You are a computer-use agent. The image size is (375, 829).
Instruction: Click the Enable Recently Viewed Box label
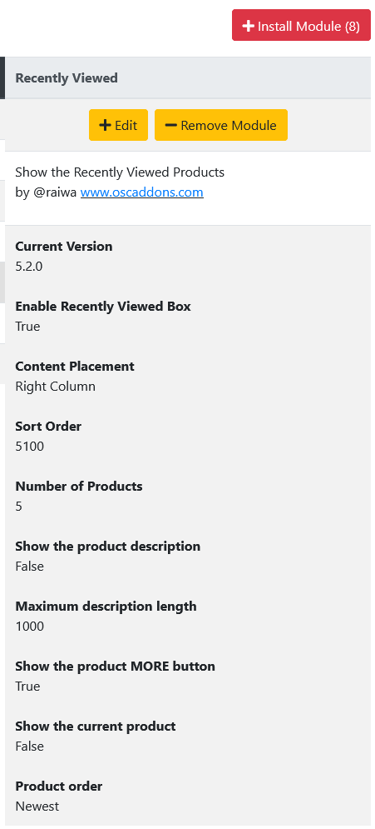tap(103, 306)
